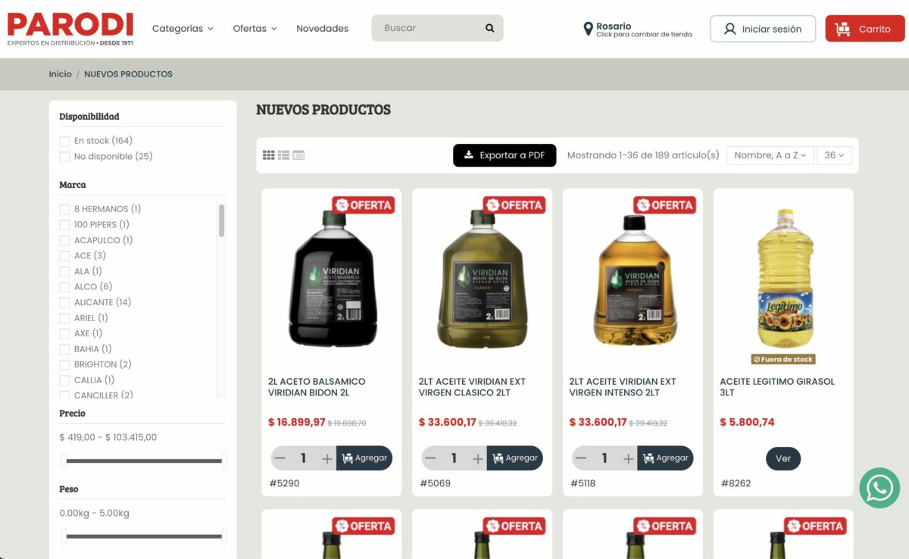Image resolution: width=909 pixels, height=559 pixels.
Task: Open the Ofertas menu
Action: coord(255,29)
